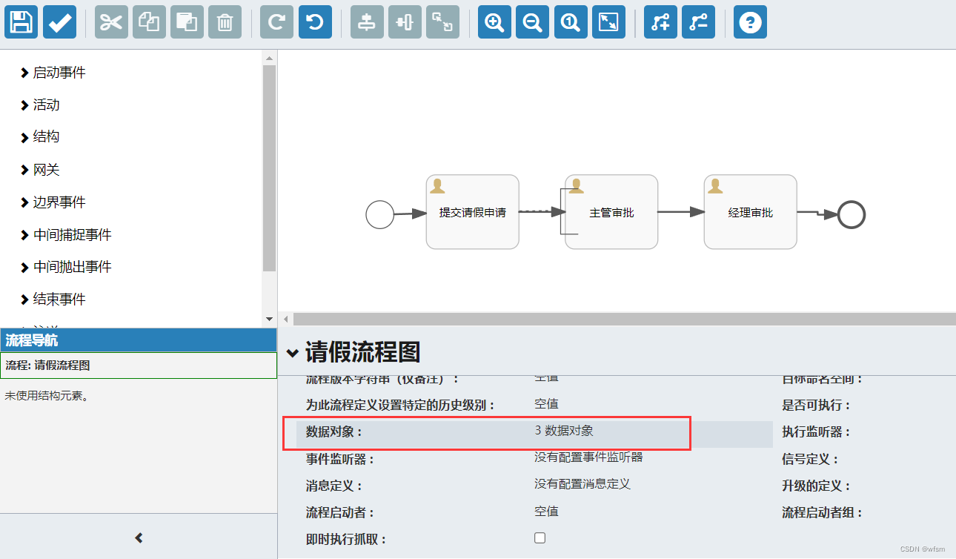Click the 空值 value beside 流程启动者
The image size is (956, 559).
click(x=546, y=512)
